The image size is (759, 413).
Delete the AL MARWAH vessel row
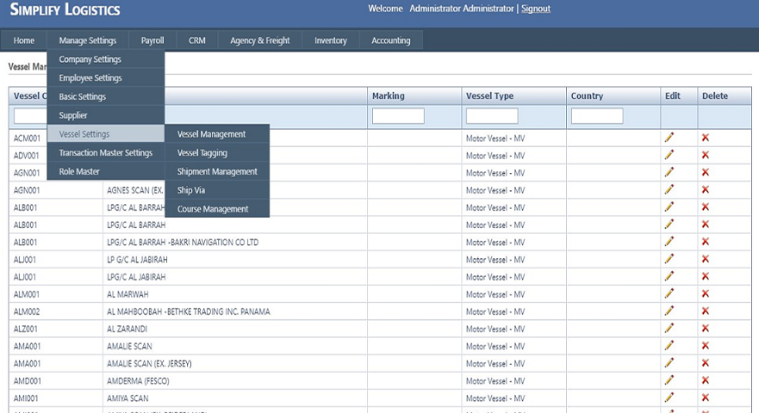tap(706, 294)
